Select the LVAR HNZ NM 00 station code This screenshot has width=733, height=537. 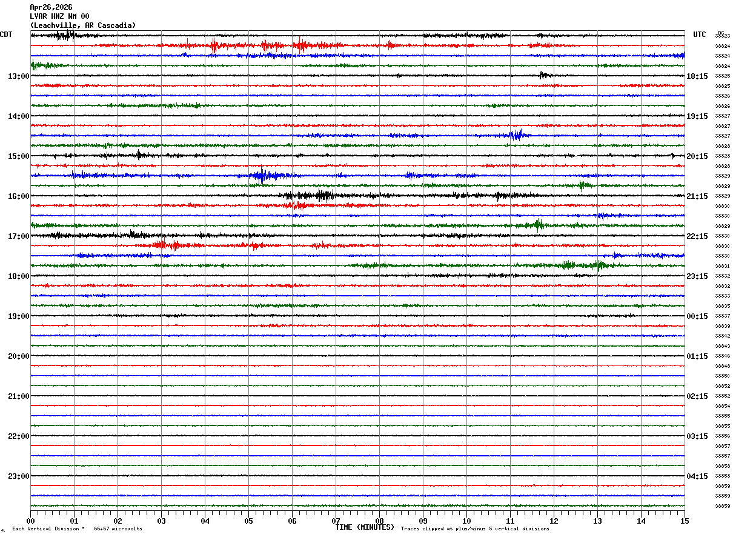pos(59,16)
